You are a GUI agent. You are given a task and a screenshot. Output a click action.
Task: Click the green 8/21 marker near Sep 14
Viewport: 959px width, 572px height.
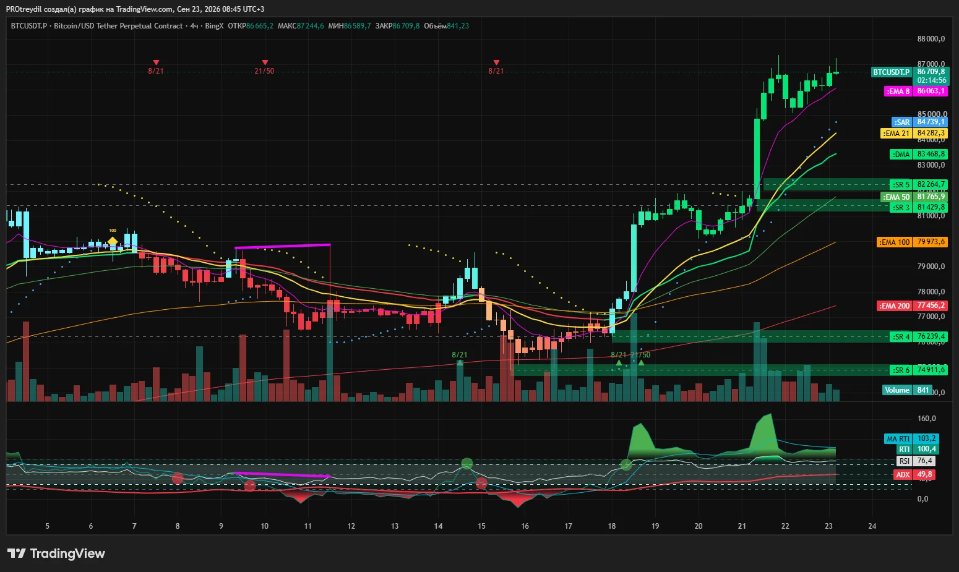tap(460, 359)
